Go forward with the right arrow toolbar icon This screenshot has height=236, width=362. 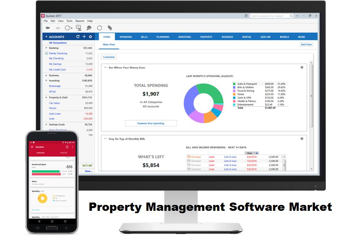[x=58, y=28]
